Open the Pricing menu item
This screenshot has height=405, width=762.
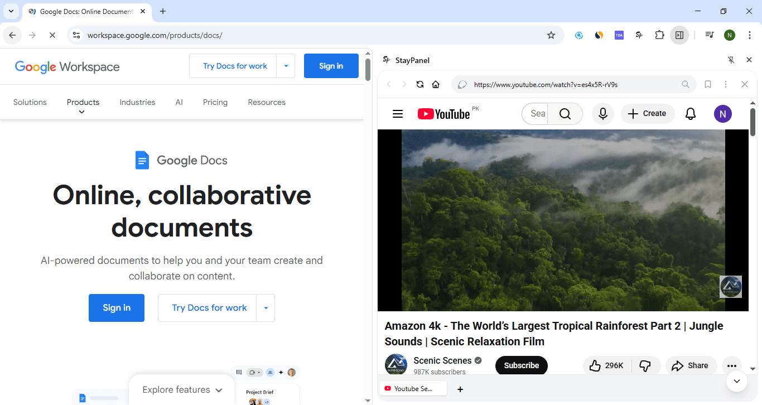pyautogui.click(x=215, y=102)
